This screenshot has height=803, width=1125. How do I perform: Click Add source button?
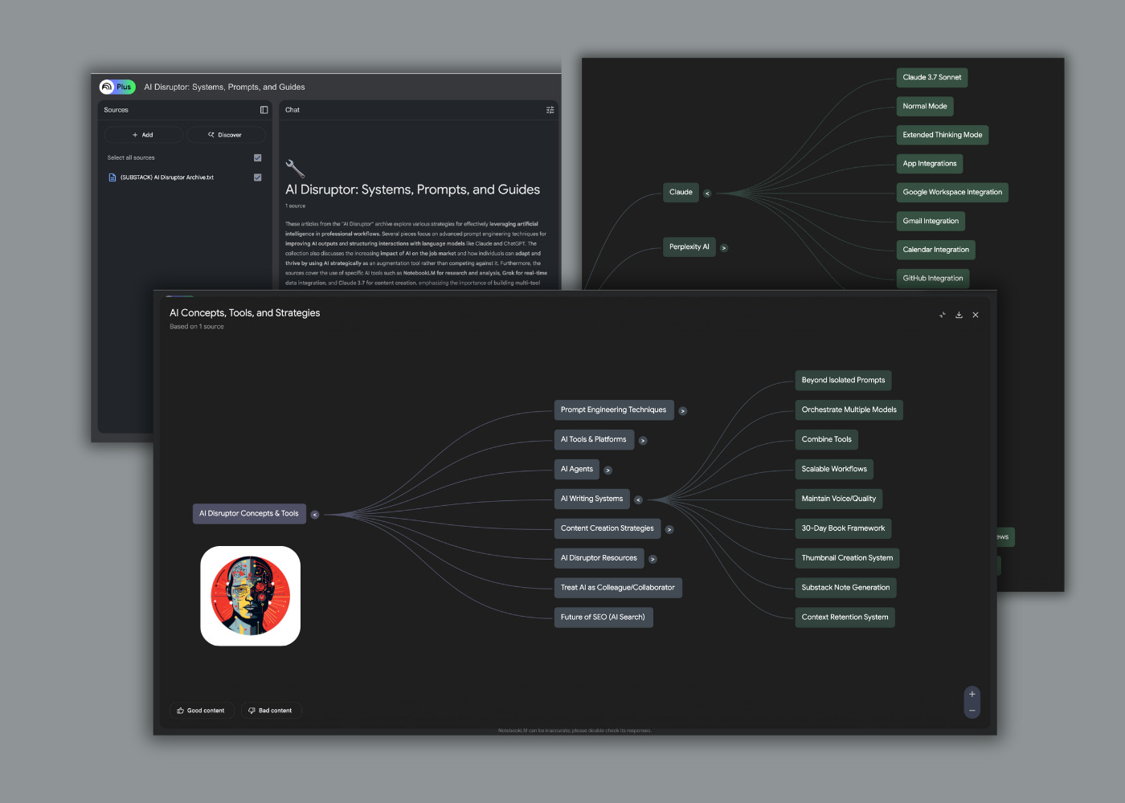click(144, 135)
